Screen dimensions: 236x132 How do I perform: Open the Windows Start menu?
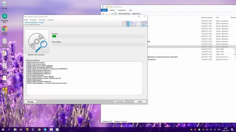tap(3, 129)
